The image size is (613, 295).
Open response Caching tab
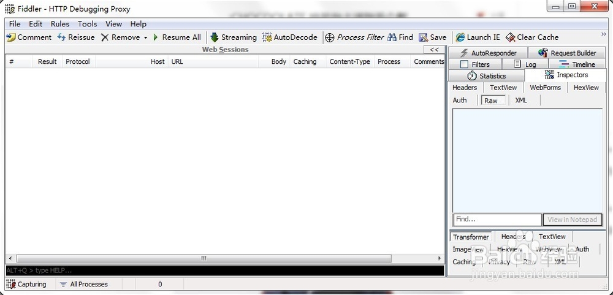tap(464, 262)
